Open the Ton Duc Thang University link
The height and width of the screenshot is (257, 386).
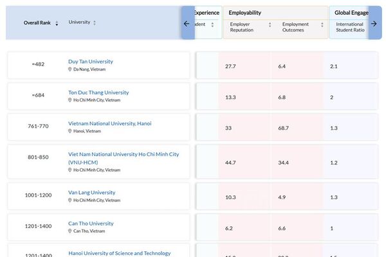[x=98, y=93]
